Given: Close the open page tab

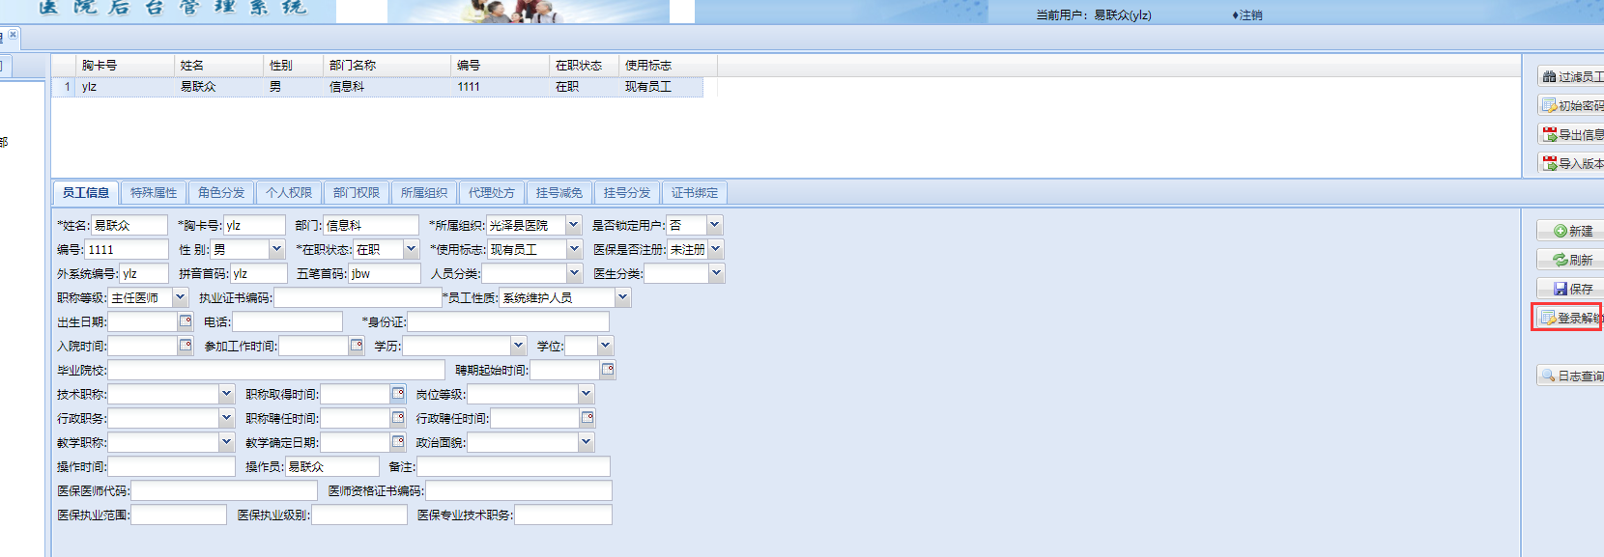Looking at the screenshot, I should 13,35.
